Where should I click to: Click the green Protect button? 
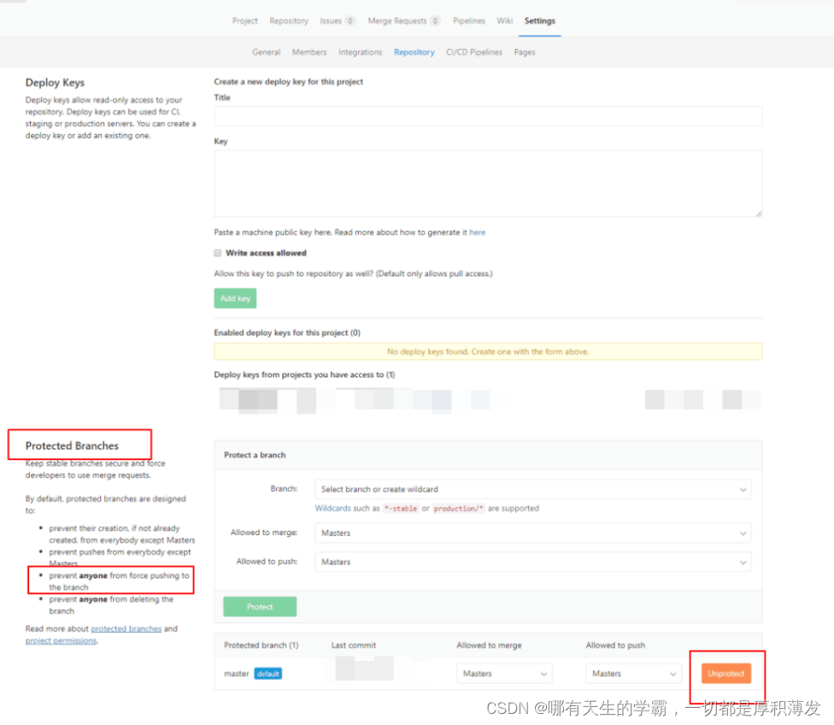click(x=259, y=606)
